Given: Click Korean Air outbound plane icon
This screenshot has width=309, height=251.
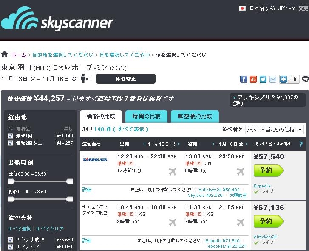Looking at the screenshot, I should 172,172.
